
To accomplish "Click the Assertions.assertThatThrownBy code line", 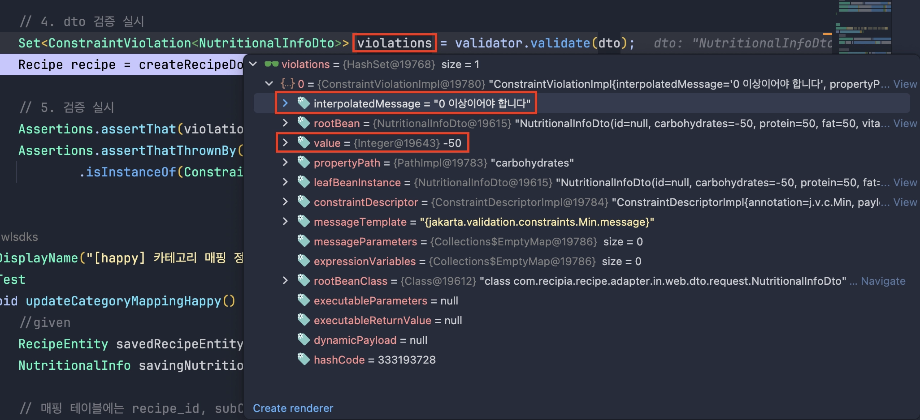I will (130, 150).
